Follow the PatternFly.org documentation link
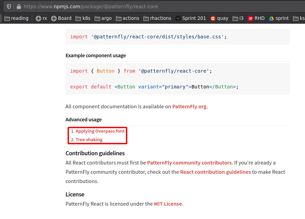 [x=189, y=107]
